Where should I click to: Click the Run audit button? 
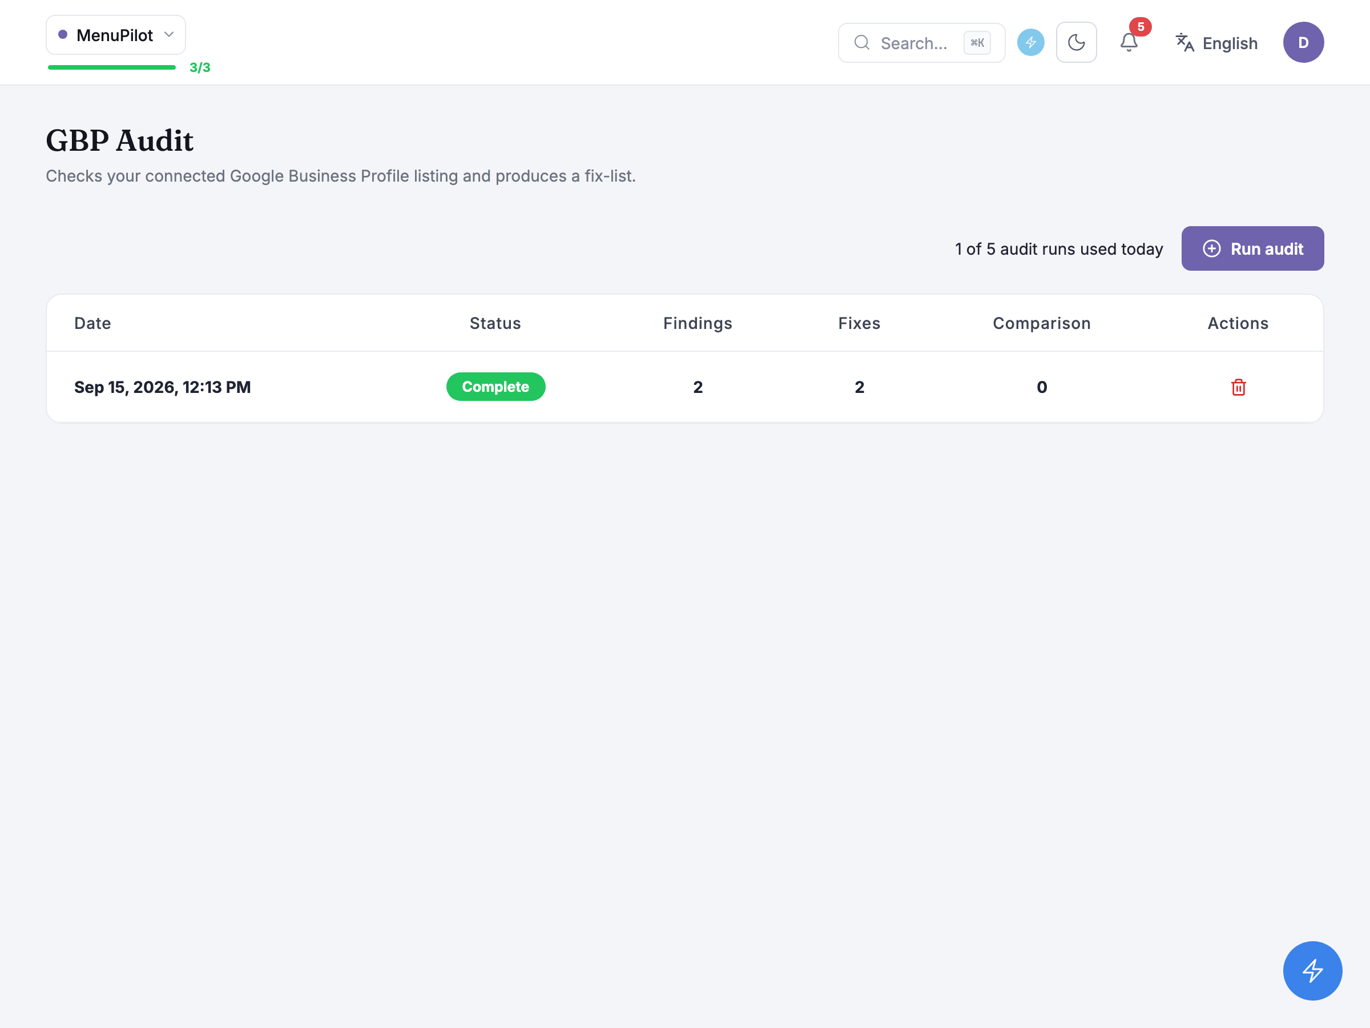[x=1252, y=248]
